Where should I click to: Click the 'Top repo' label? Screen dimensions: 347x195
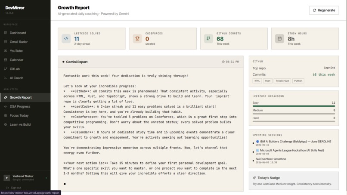pyautogui.click(x=259, y=68)
